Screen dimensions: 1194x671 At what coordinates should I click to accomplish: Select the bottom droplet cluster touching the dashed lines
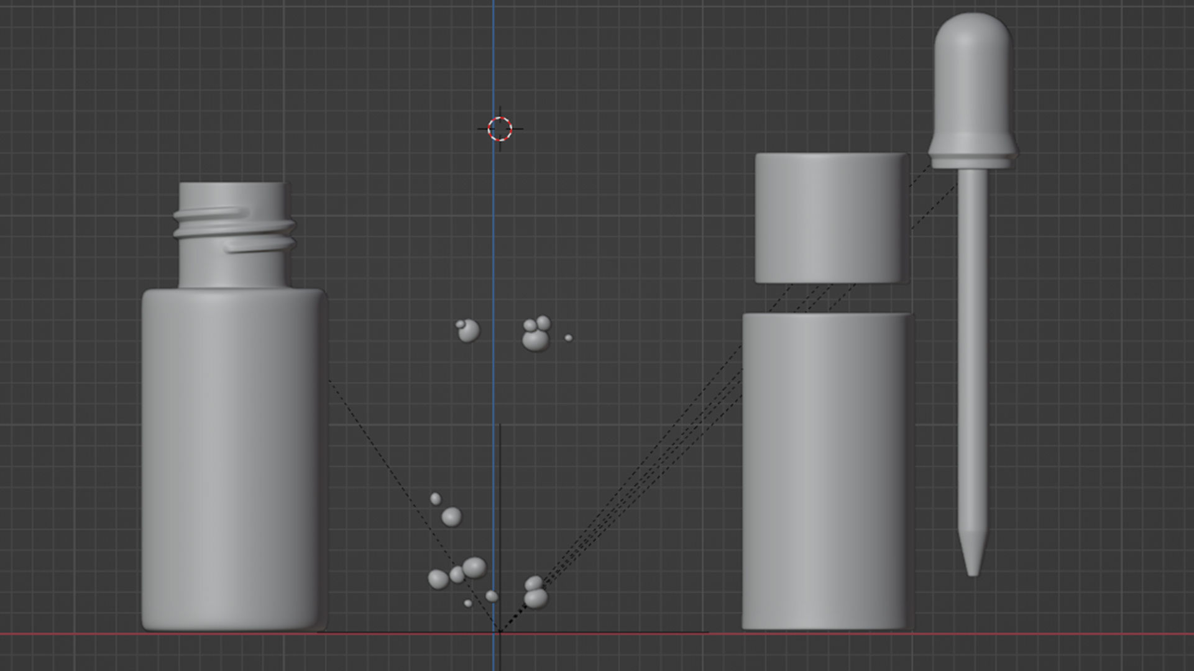click(535, 593)
